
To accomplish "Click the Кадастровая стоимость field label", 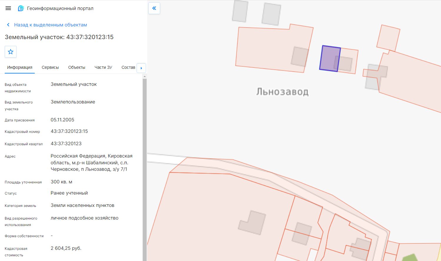I will pyautogui.click(x=16, y=252).
